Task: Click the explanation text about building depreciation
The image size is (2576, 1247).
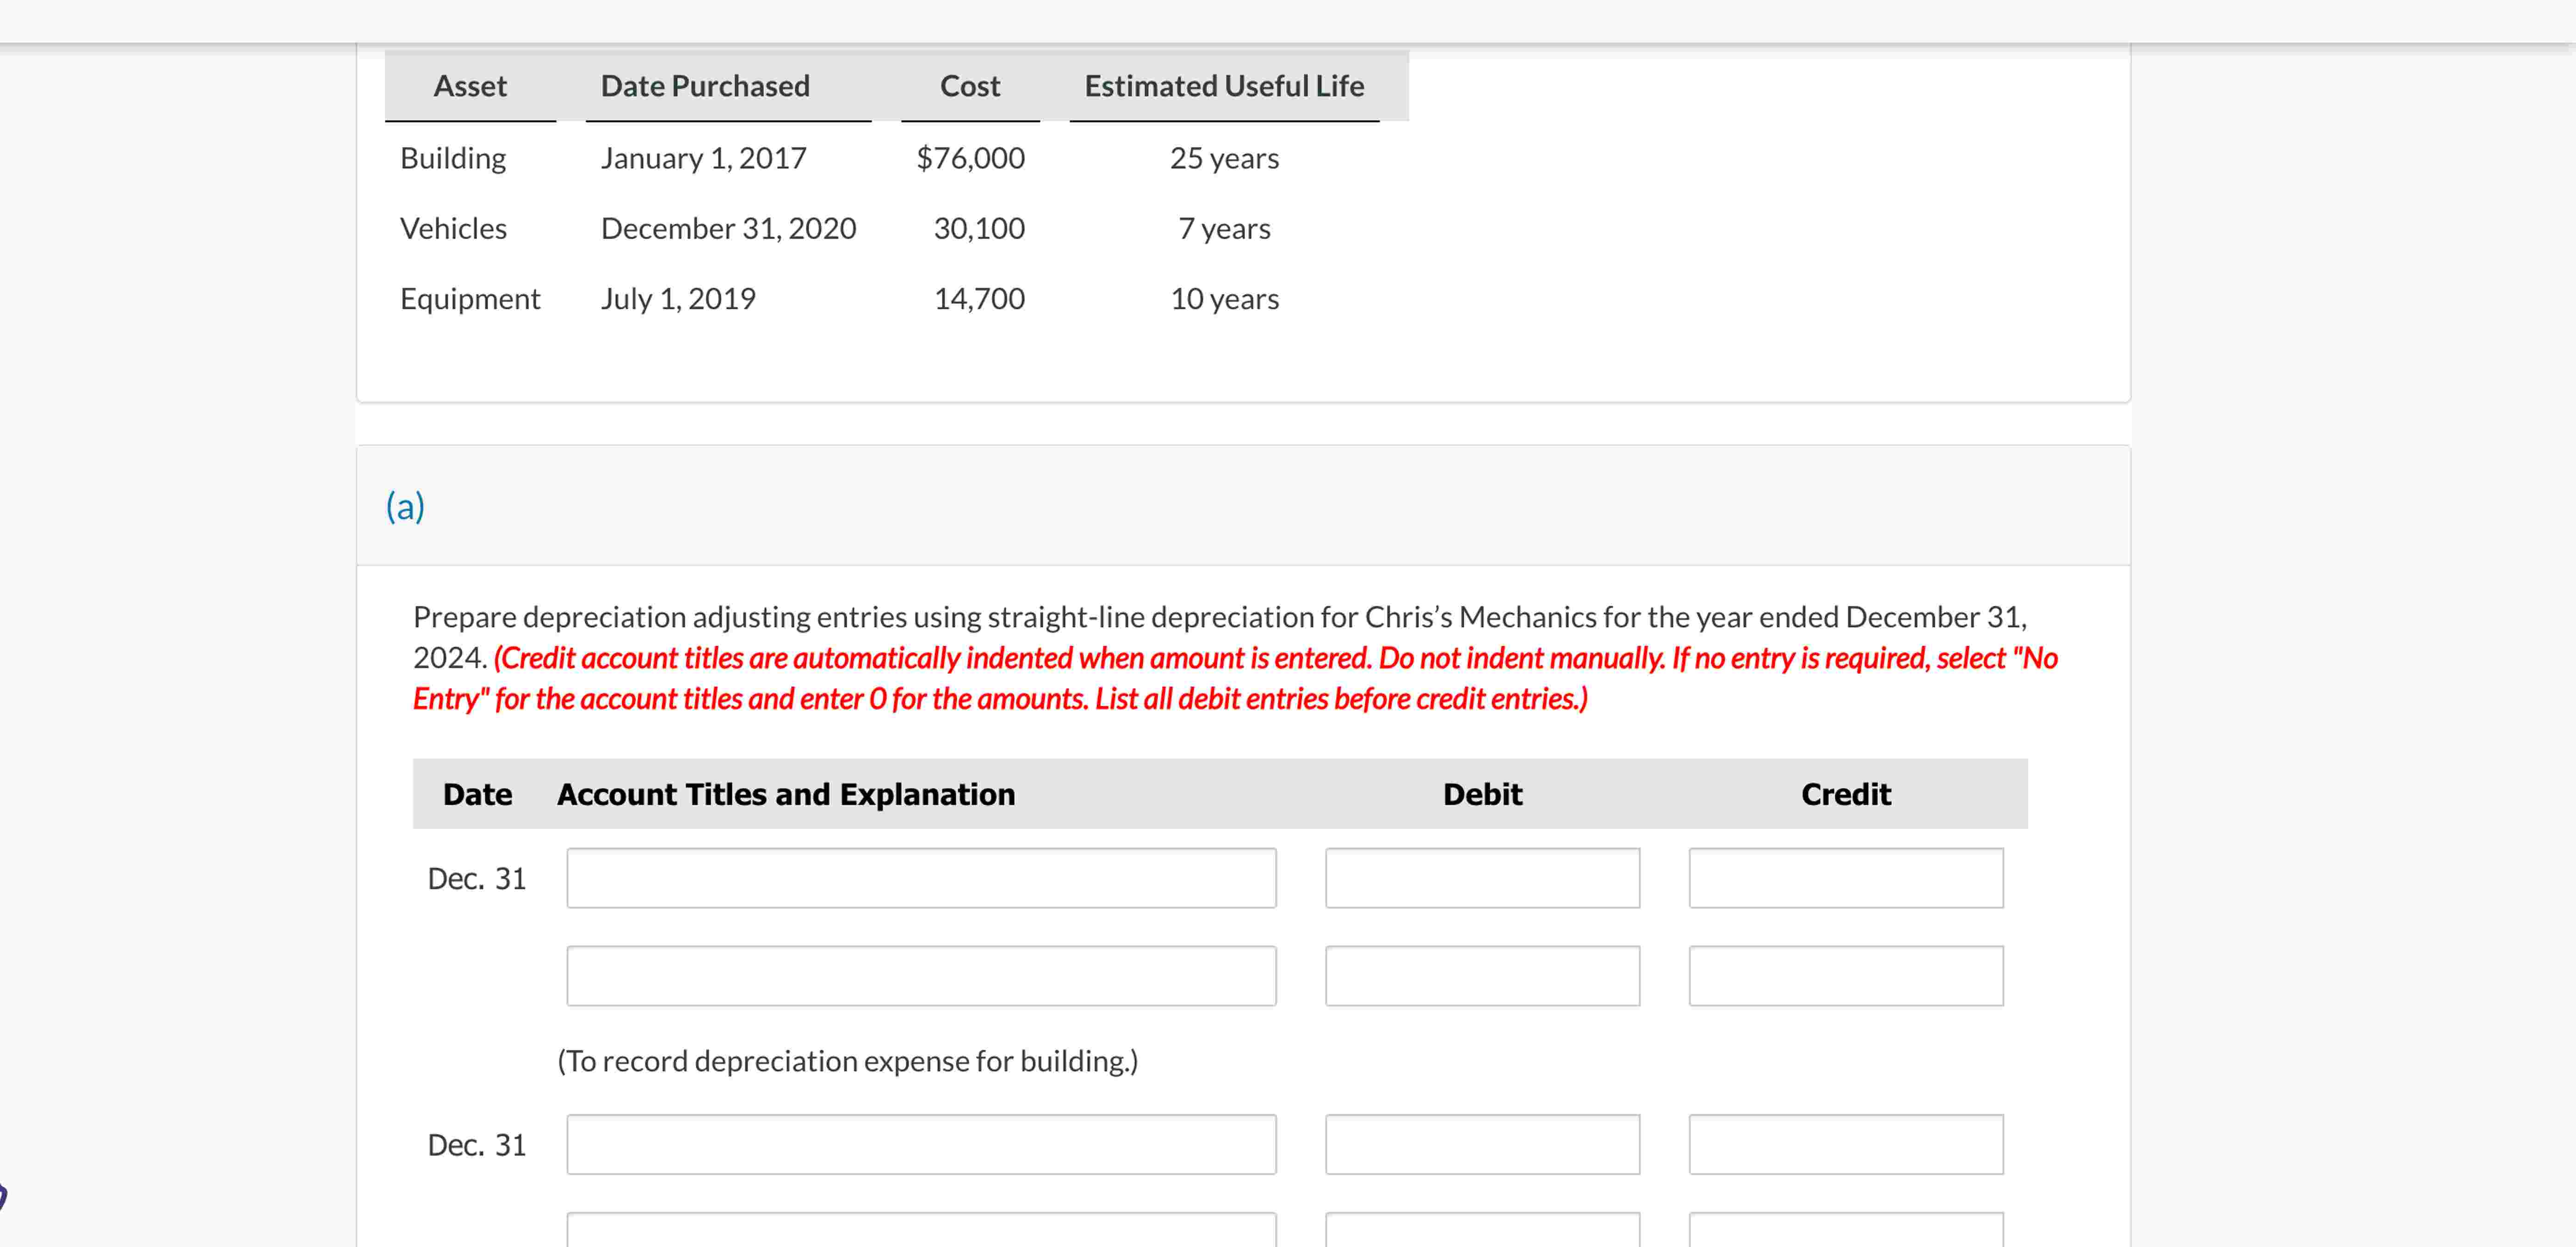Action: 848,1061
